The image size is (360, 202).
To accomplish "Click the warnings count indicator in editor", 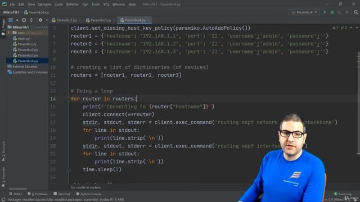I will pos(335,28).
